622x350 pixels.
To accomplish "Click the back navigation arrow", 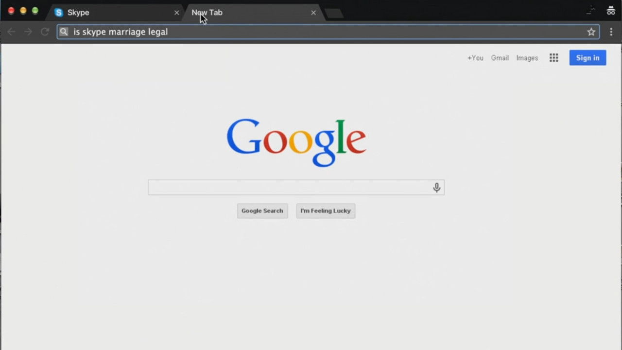I will (x=11, y=32).
